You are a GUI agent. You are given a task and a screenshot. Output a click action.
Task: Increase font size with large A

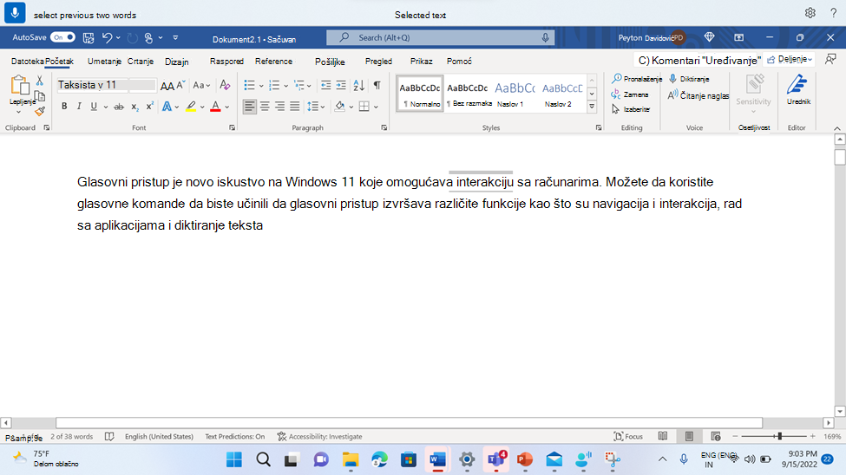(x=167, y=86)
